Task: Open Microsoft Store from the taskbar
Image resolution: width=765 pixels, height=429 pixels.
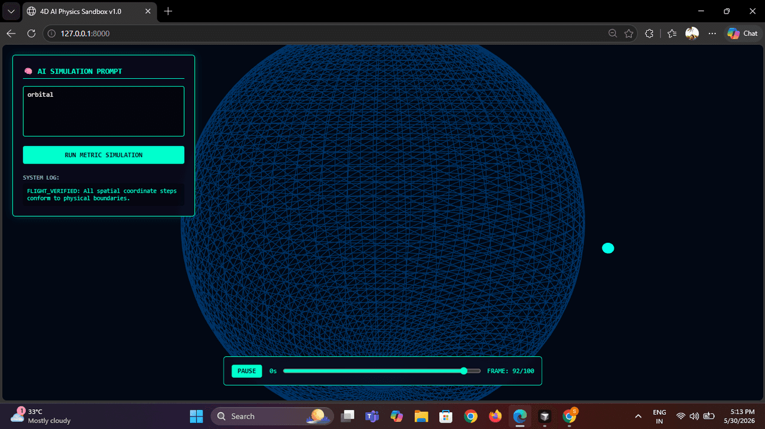Action: [x=446, y=416]
